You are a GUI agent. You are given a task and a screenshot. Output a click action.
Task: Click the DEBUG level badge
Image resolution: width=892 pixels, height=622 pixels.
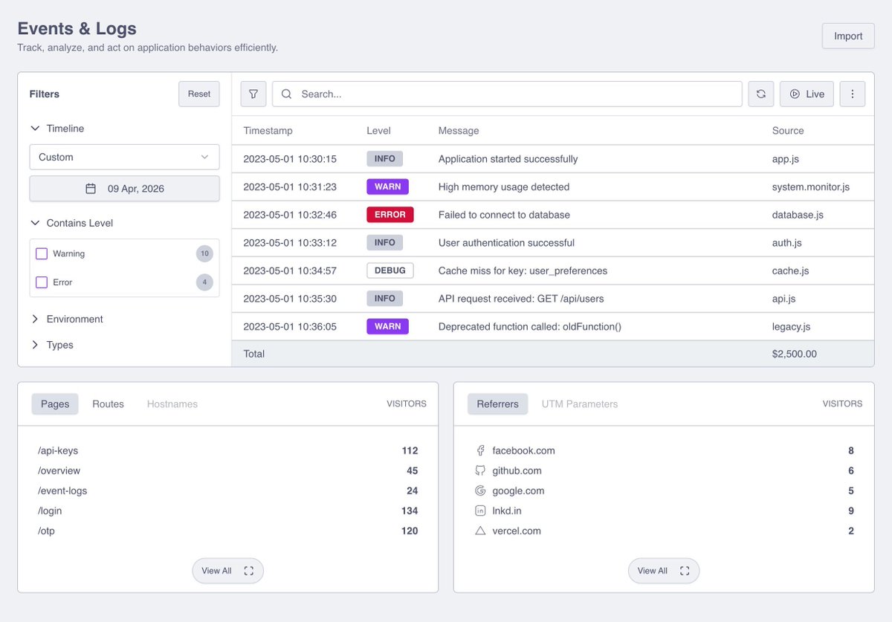[390, 270]
